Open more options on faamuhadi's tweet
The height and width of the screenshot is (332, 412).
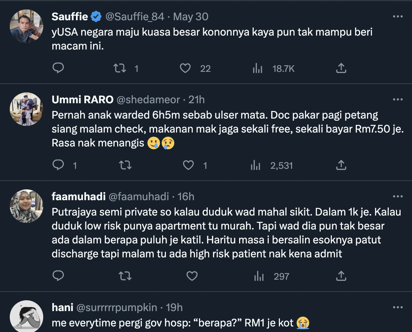[x=398, y=197]
